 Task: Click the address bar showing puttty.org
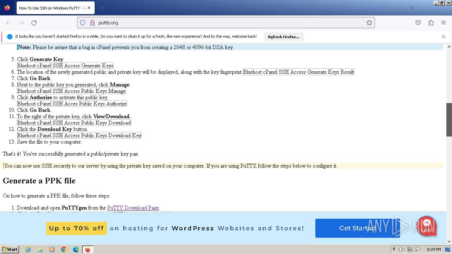226,23
